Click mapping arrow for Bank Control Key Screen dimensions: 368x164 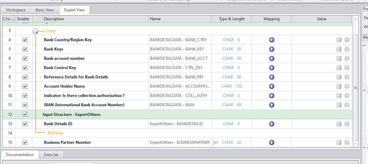(272, 68)
